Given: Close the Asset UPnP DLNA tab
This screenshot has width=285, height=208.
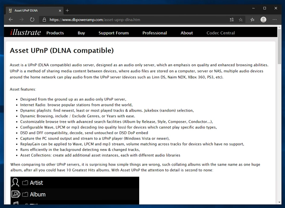Looking at the screenshot, I should [60, 11].
